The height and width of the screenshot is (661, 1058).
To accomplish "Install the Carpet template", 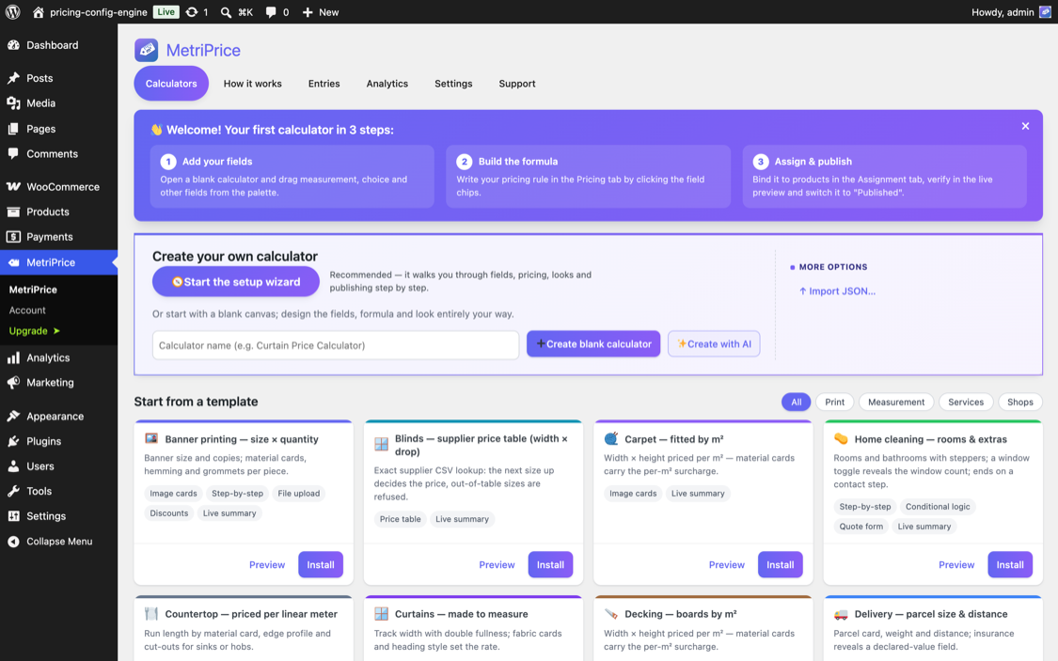I will click(x=780, y=564).
